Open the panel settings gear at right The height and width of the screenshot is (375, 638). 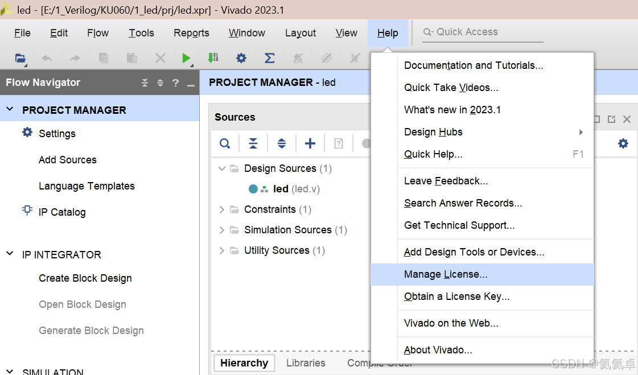coord(623,143)
